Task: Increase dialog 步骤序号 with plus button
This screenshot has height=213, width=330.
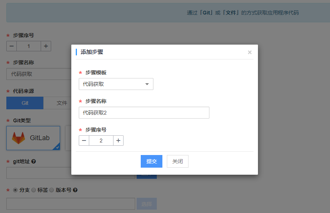Action: 118,141
